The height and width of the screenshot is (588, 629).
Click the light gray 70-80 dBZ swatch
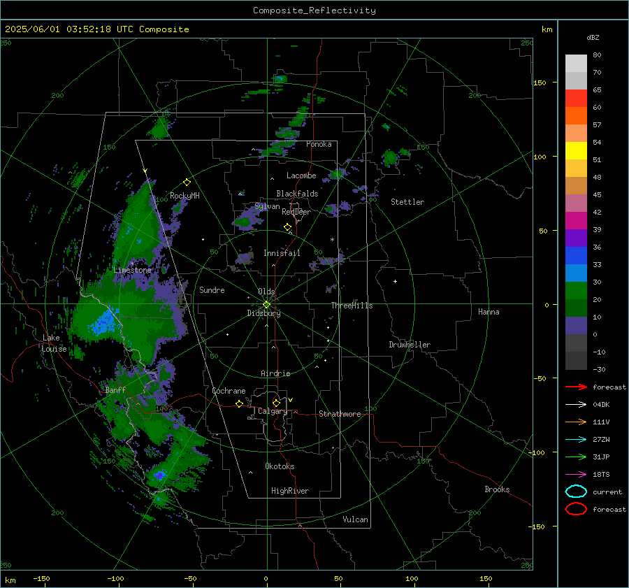click(576, 64)
